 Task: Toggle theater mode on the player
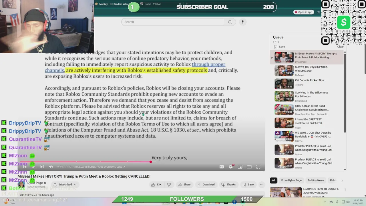[x=249, y=167]
